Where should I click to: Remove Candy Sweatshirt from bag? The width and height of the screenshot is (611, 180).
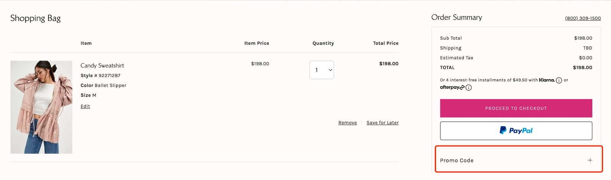(348, 123)
